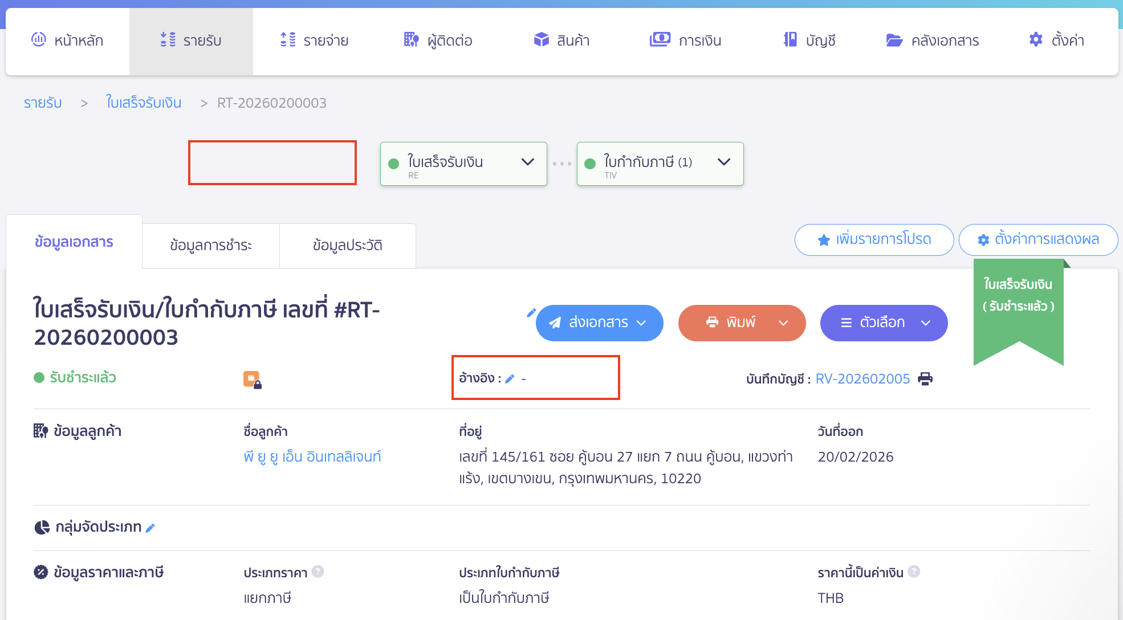Screen dimensions: 1123x620
Task: Expand the ตัวเลือก options dropdown
Action: [926, 323]
